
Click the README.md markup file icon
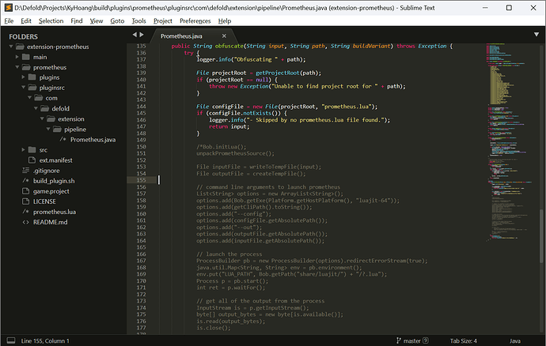[26, 222]
